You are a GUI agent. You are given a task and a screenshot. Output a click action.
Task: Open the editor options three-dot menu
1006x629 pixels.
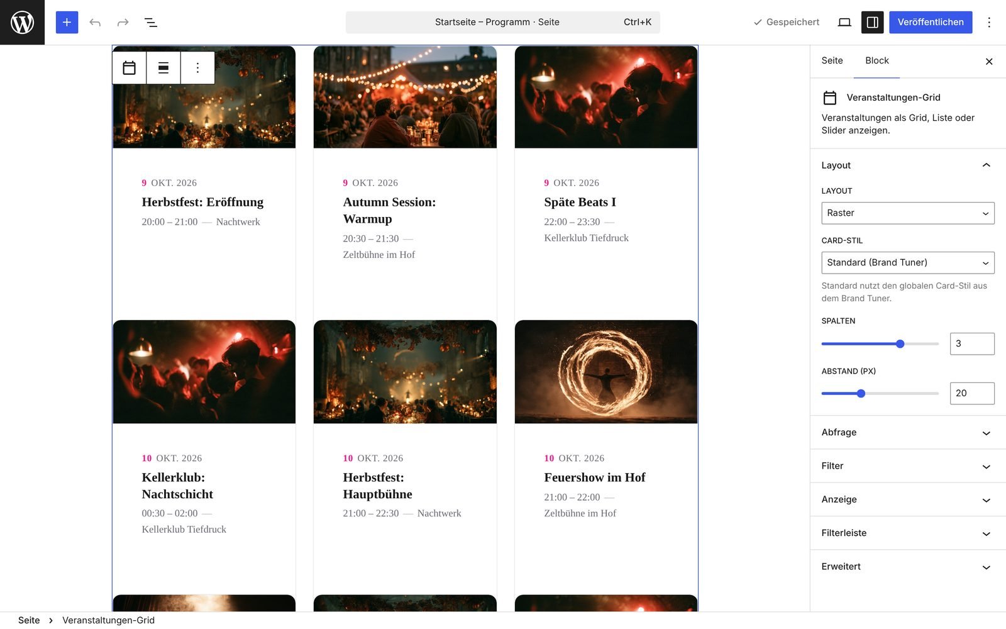989,22
